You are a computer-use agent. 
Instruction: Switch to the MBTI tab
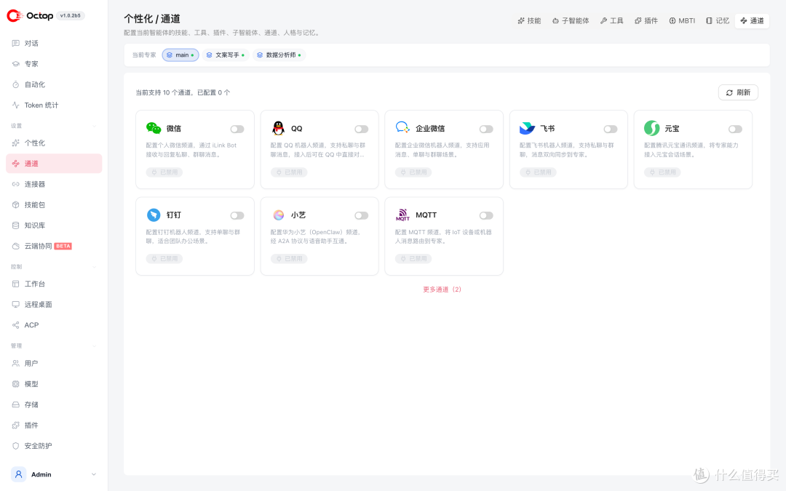coord(682,20)
